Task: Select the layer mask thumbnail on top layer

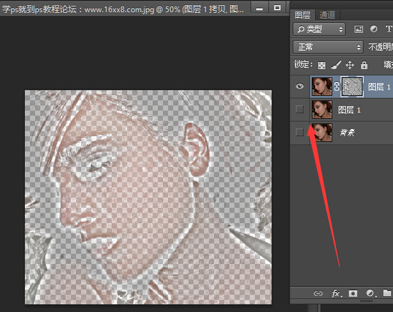Action: (x=352, y=86)
